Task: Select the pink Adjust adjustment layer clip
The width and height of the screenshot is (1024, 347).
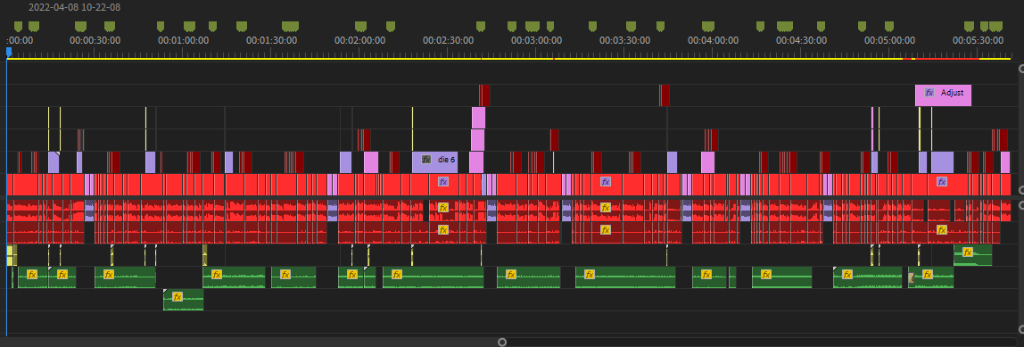Action: 943,95
